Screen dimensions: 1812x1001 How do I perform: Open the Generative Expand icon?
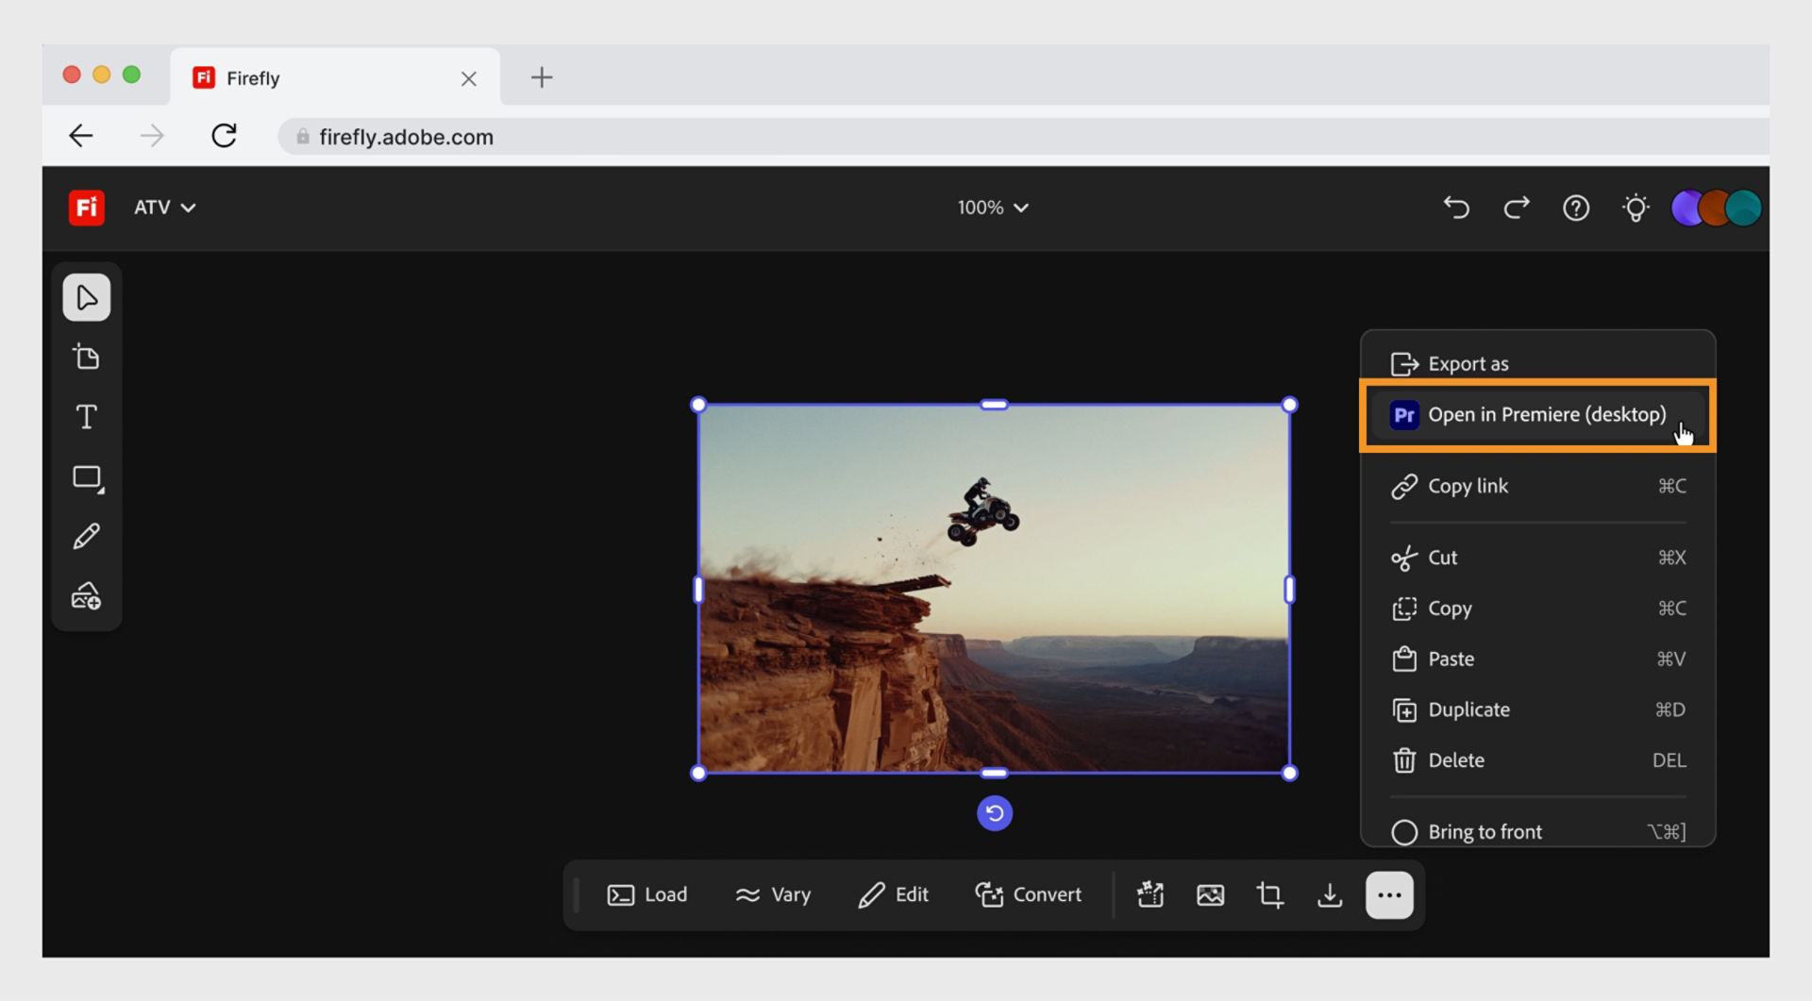tap(1150, 894)
